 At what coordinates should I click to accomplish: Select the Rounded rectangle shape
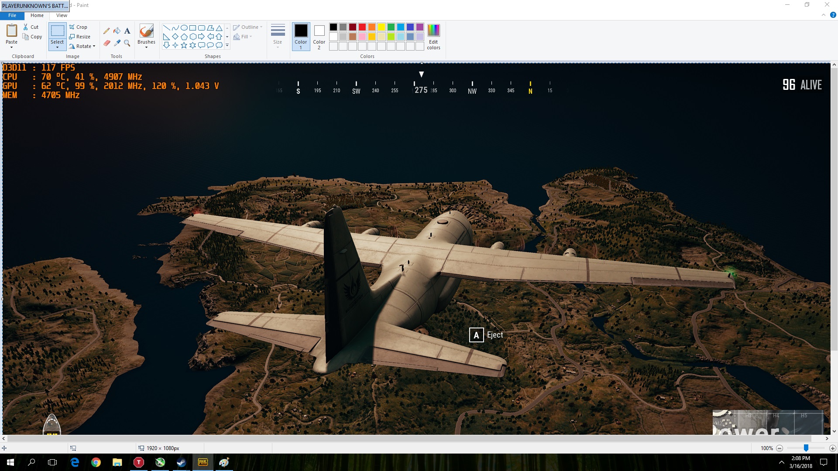[x=201, y=28]
